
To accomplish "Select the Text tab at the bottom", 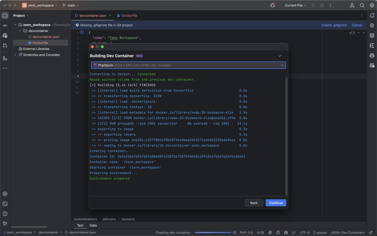I will pos(80,225).
